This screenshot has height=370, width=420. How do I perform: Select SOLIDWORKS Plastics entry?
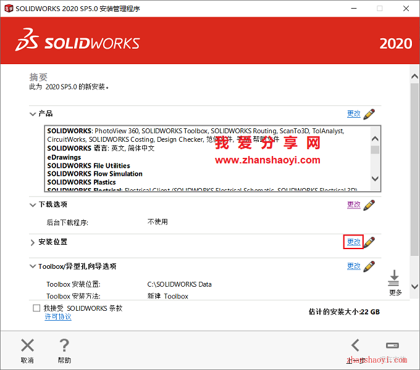tap(82, 182)
